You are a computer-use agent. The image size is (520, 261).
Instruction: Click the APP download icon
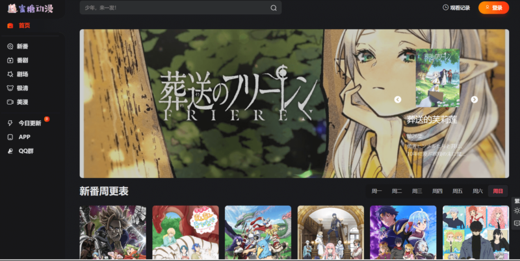tap(10, 137)
